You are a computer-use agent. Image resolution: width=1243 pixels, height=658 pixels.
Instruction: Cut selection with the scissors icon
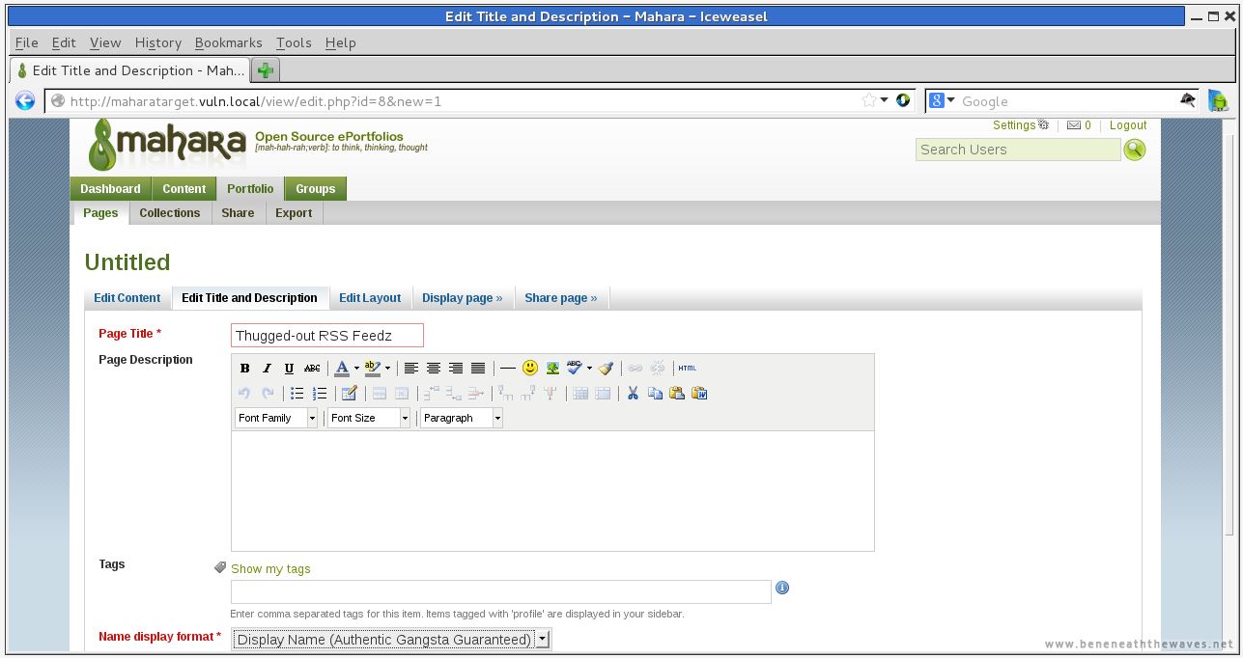[x=633, y=393]
